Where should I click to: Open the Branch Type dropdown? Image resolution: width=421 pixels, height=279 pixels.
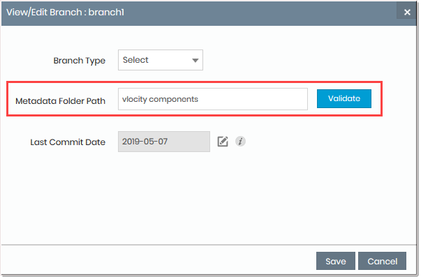coord(160,60)
